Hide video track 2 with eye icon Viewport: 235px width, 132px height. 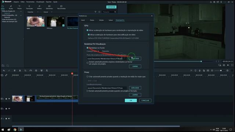pyautogui.click(x=9, y=109)
